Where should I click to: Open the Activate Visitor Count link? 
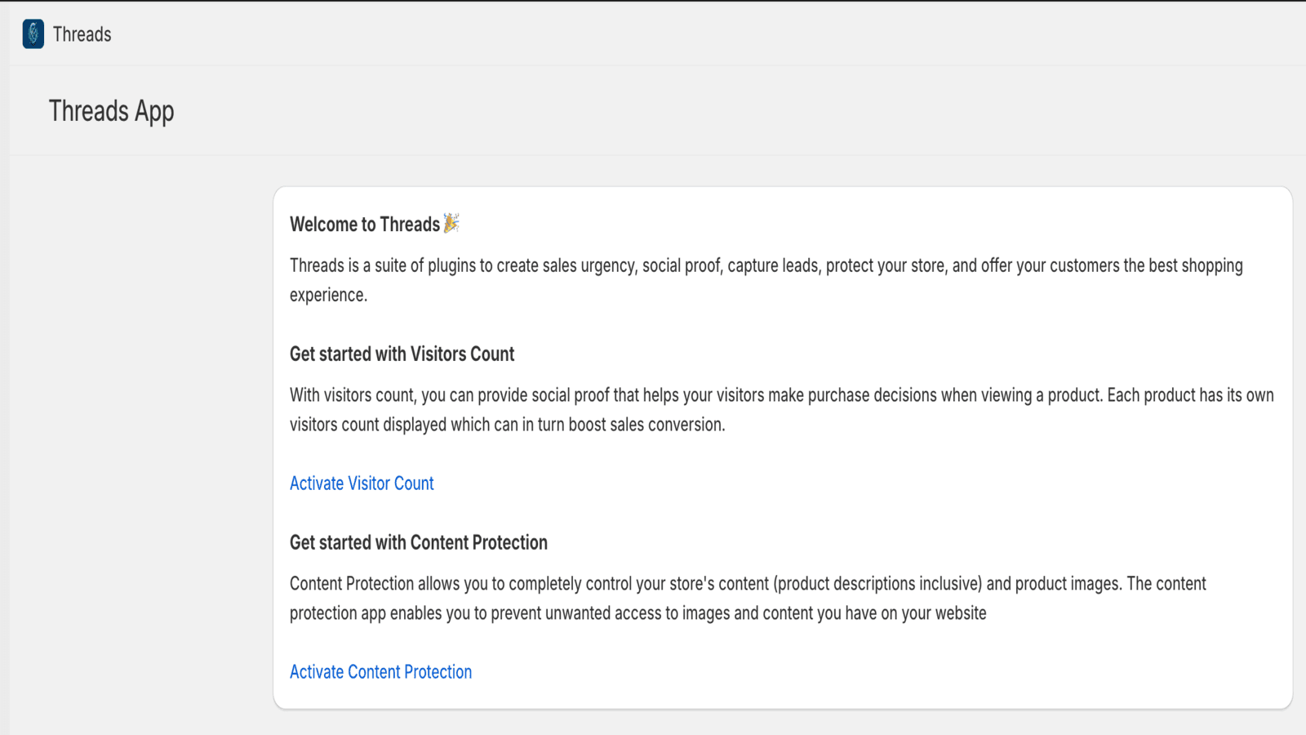coord(362,483)
